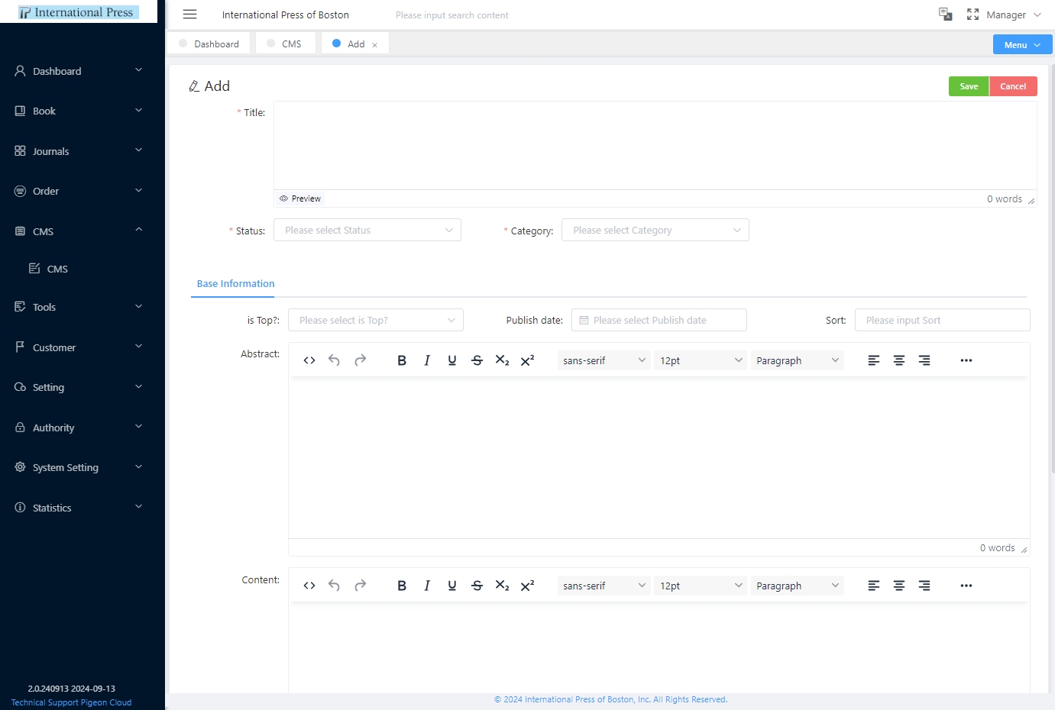The width and height of the screenshot is (1055, 710).
Task: Switch to the CMS page tab
Action: tap(285, 44)
